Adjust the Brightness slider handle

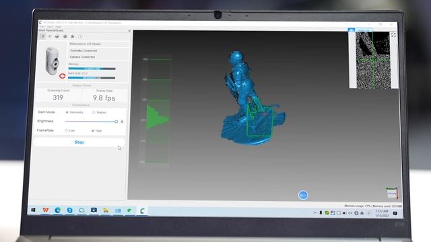click(117, 122)
